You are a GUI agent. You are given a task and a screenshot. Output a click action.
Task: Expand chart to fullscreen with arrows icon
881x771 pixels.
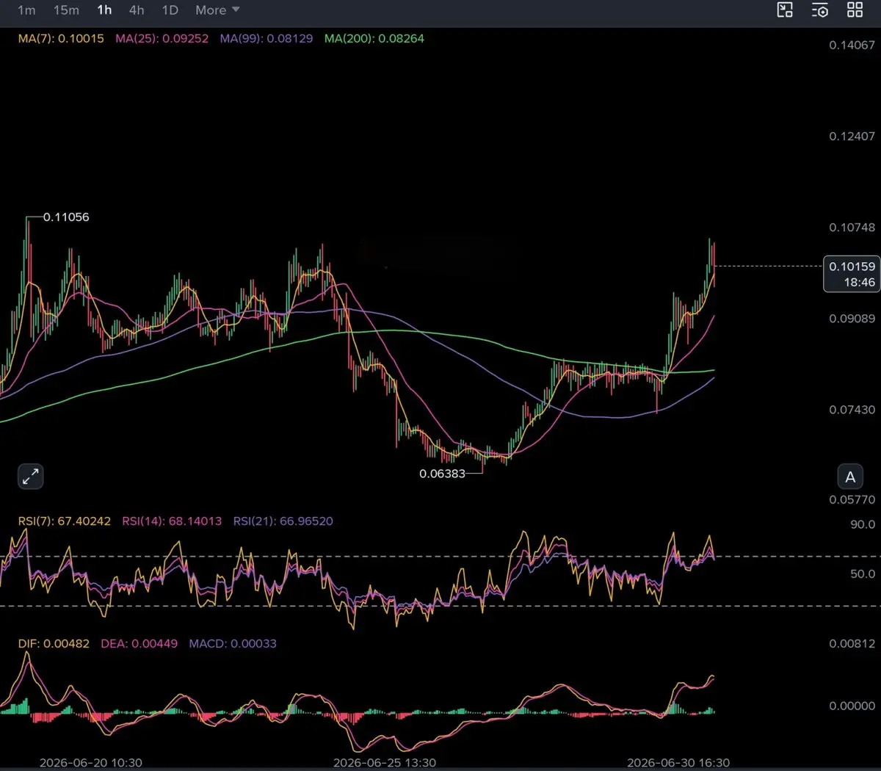coord(30,477)
